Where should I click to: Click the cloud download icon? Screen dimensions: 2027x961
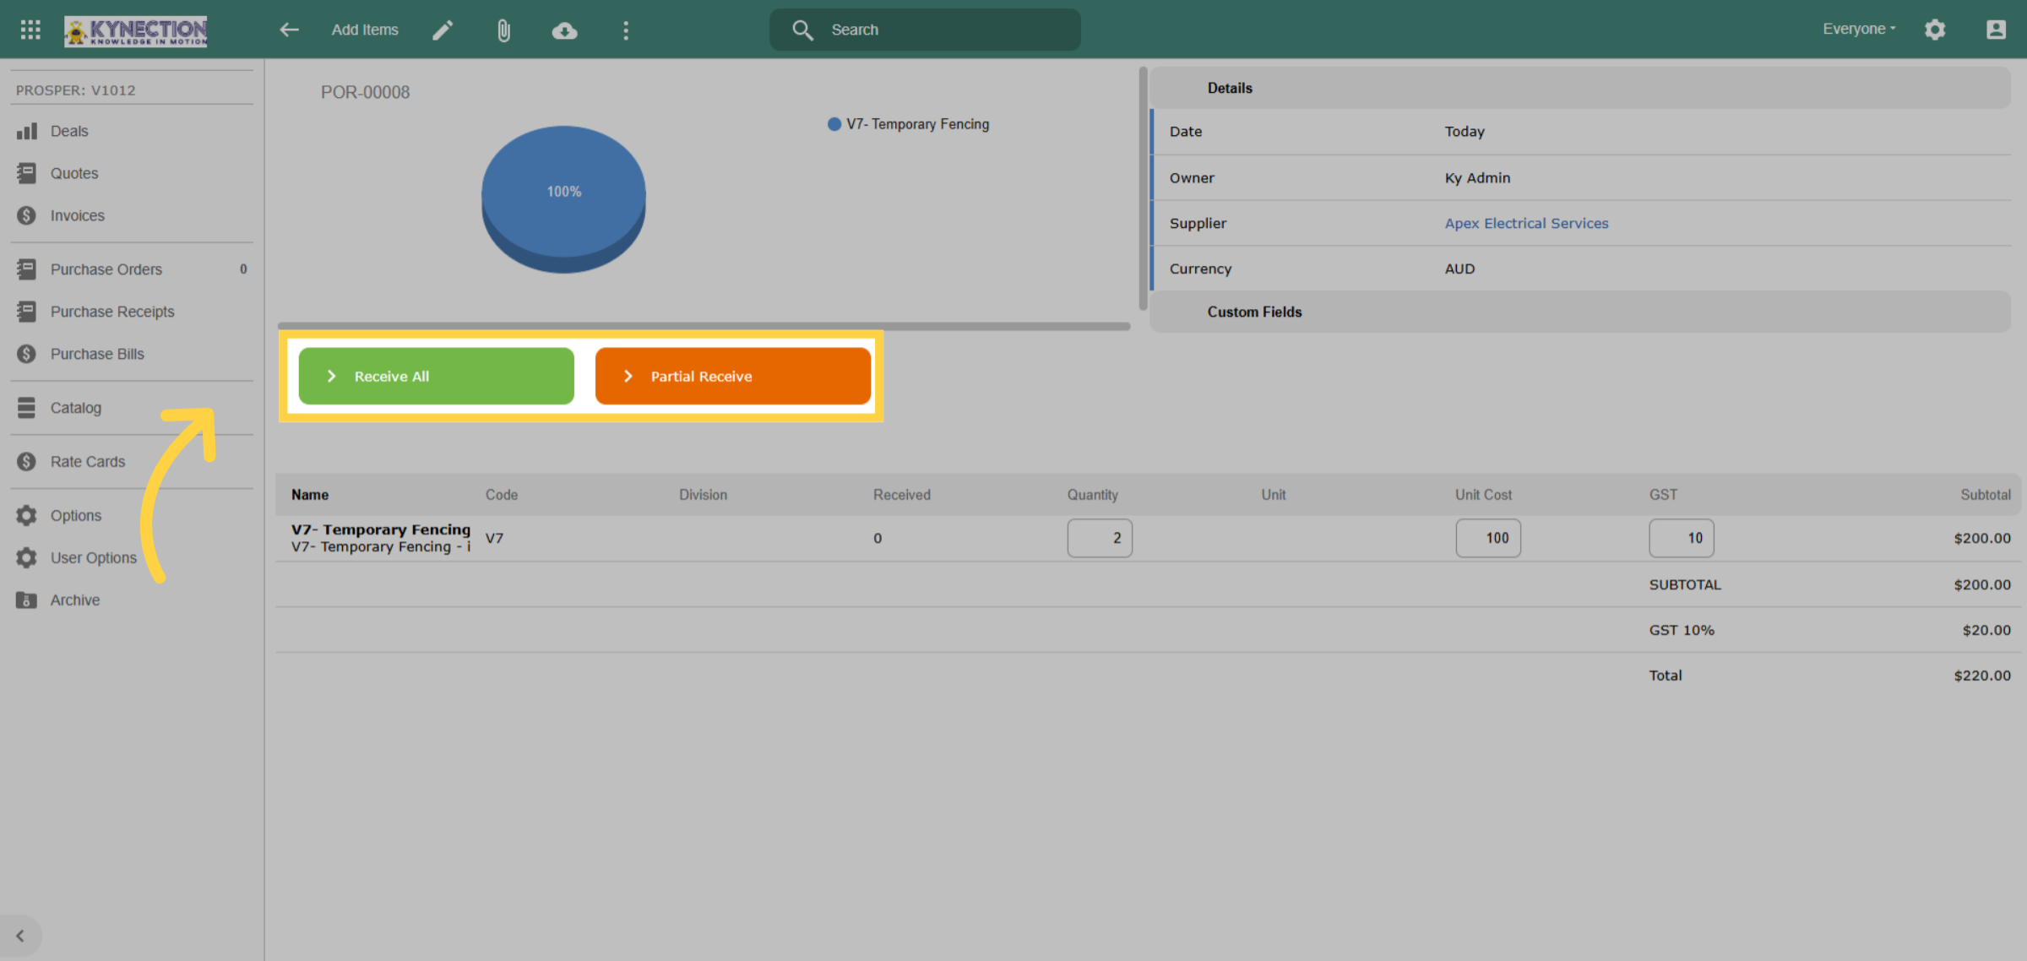pos(564,30)
